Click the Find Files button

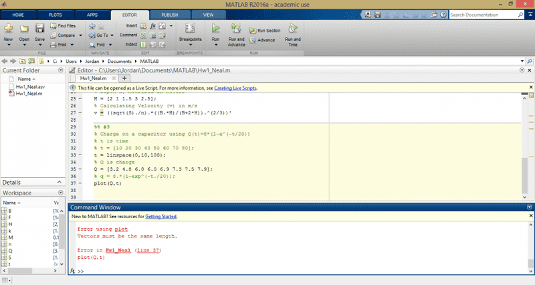click(62, 25)
